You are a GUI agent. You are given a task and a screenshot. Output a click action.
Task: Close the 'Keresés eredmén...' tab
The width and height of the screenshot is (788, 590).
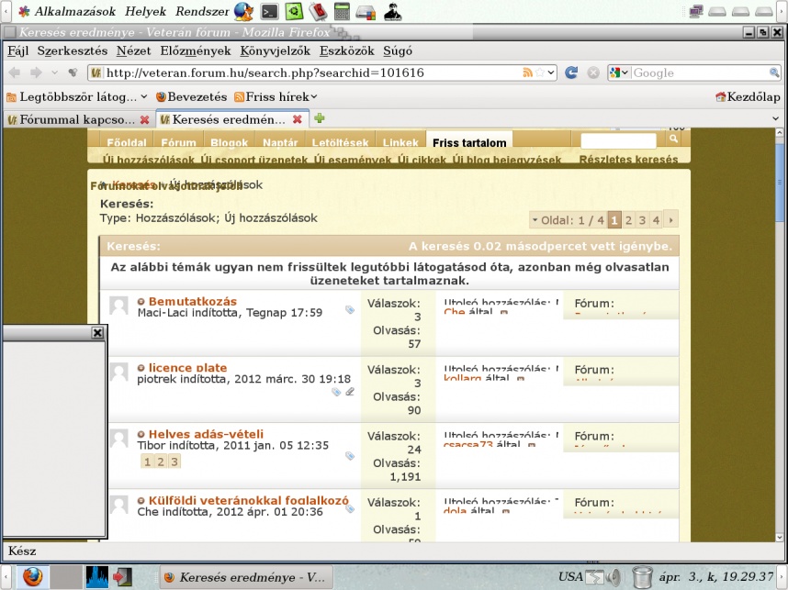pos(298,119)
